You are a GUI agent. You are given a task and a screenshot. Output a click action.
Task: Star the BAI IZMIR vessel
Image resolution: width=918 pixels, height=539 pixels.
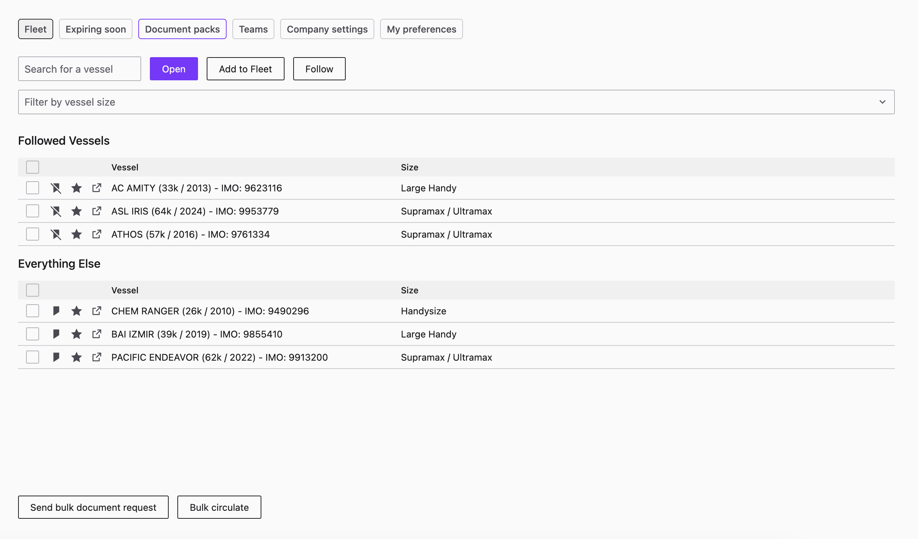click(x=76, y=334)
